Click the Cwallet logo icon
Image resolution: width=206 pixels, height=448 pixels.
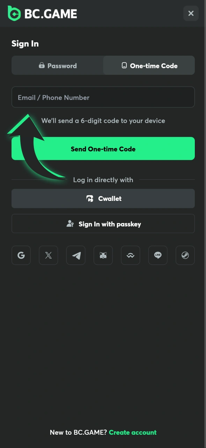90,198
